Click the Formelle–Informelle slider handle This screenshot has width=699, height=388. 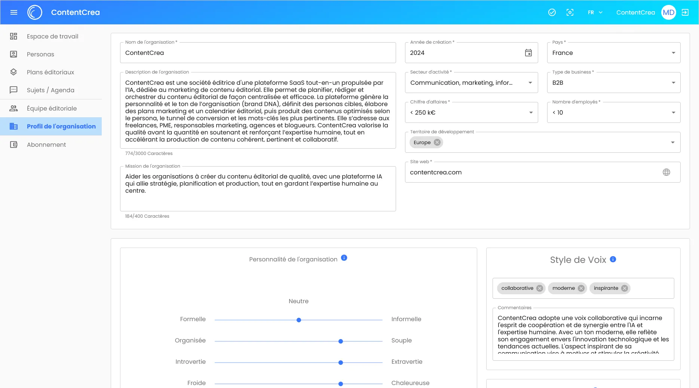coord(298,320)
